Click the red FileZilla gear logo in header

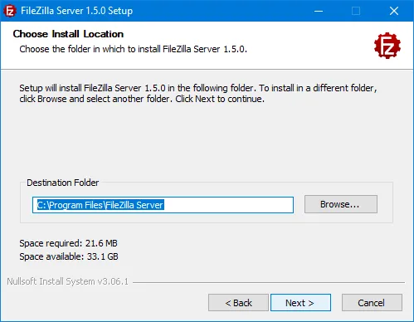[387, 46]
